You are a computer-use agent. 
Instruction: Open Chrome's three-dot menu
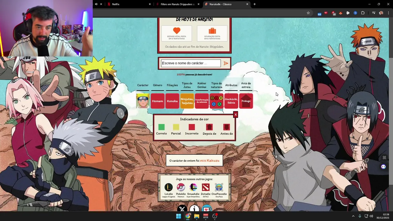388,13
